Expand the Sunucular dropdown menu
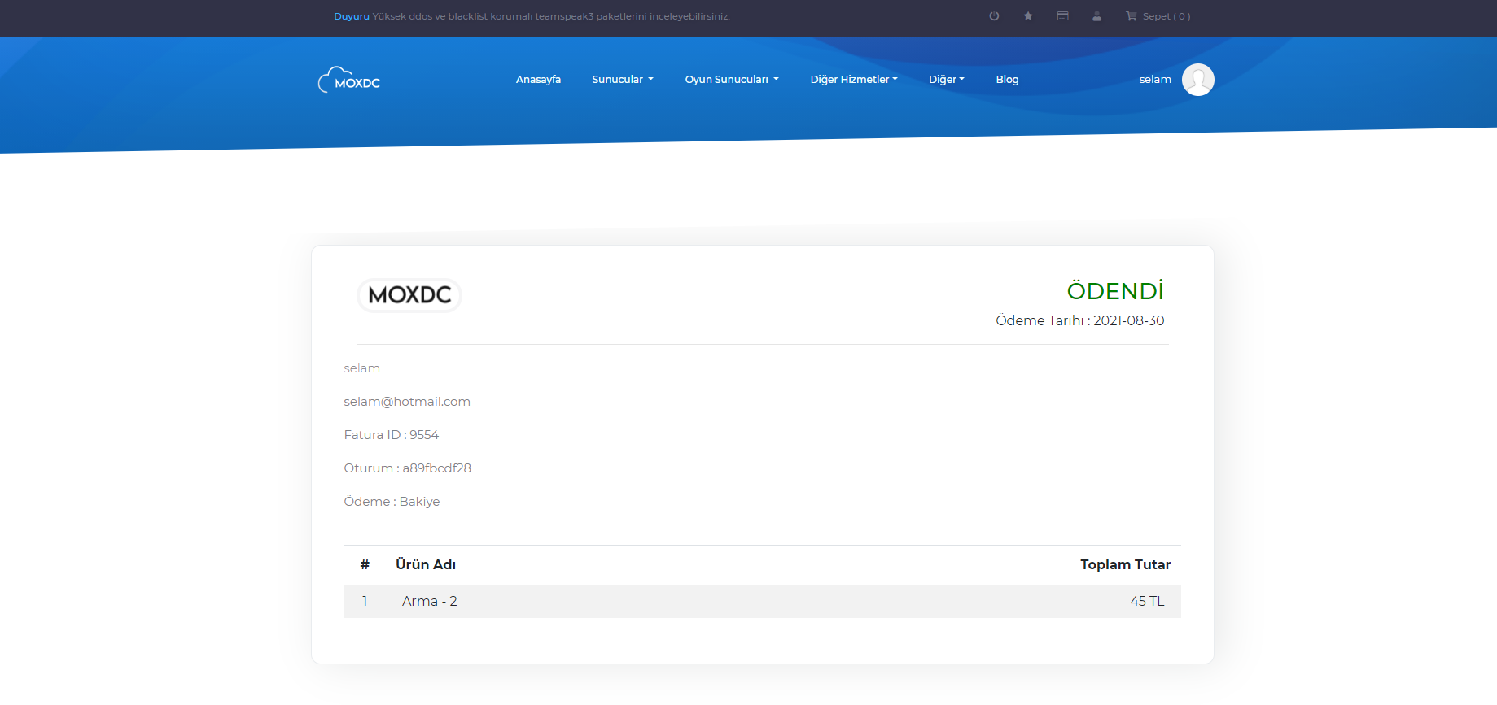The width and height of the screenshot is (1497, 705). click(x=622, y=80)
